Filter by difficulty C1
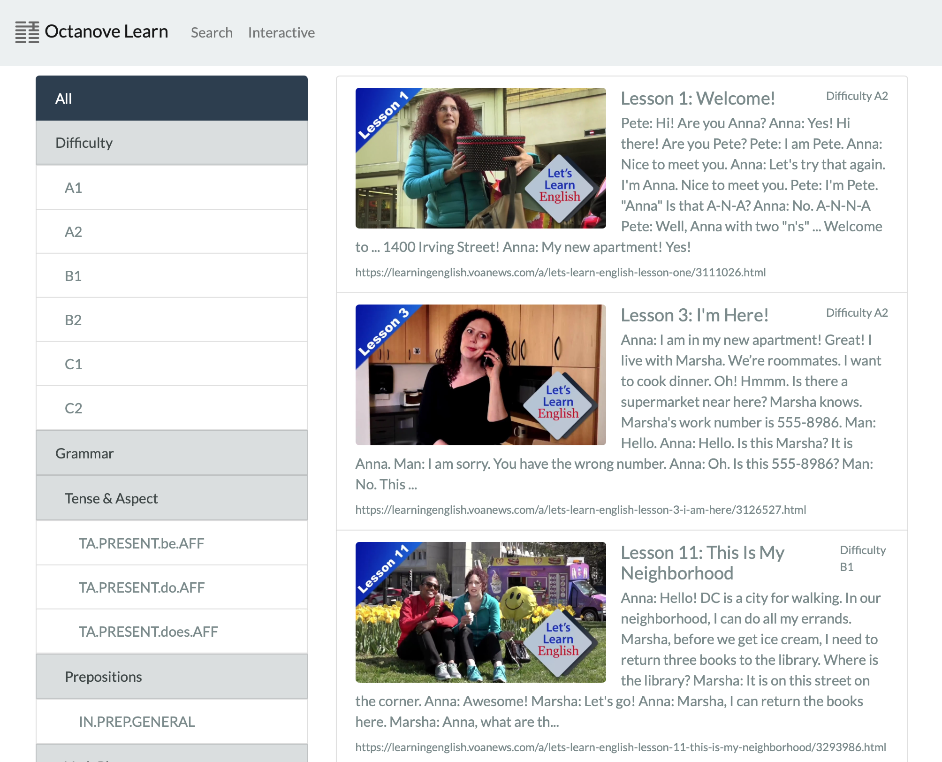Screen dimensions: 942x762 point(171,364)
